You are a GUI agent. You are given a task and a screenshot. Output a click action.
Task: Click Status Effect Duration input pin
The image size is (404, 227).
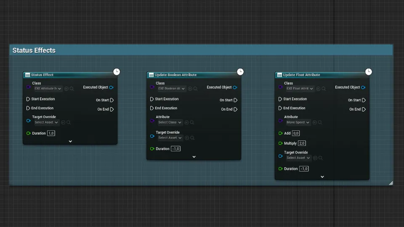pyautogui.click(x=29, y=133)
